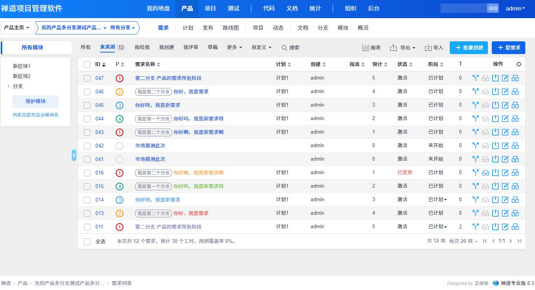
Task: Open the 项目 tab in top navigation
Action: pos(210,8)
